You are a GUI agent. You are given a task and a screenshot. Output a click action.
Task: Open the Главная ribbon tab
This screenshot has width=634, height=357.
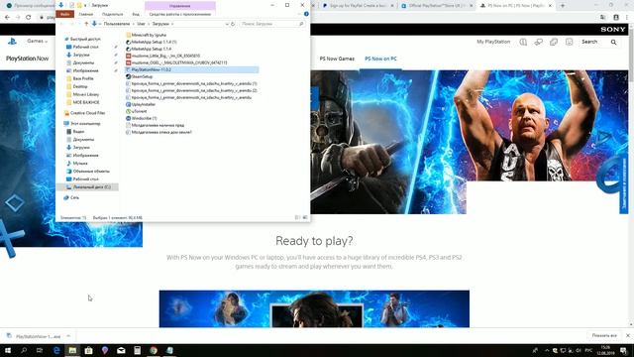(x=86, y=14)
